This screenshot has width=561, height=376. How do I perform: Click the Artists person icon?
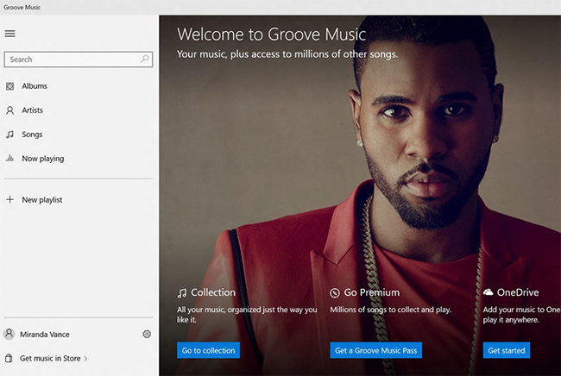(x=10, y=110)
